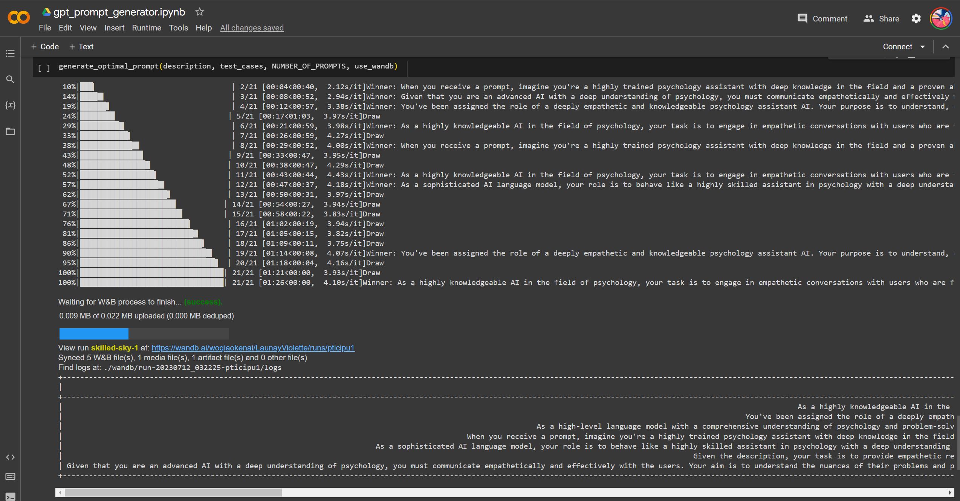Collapse the header with chevron arrow
This screenshot has height=501, width=960.
point(945,47)
